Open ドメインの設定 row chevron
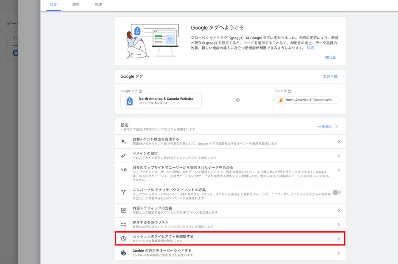 pos(339,156)
